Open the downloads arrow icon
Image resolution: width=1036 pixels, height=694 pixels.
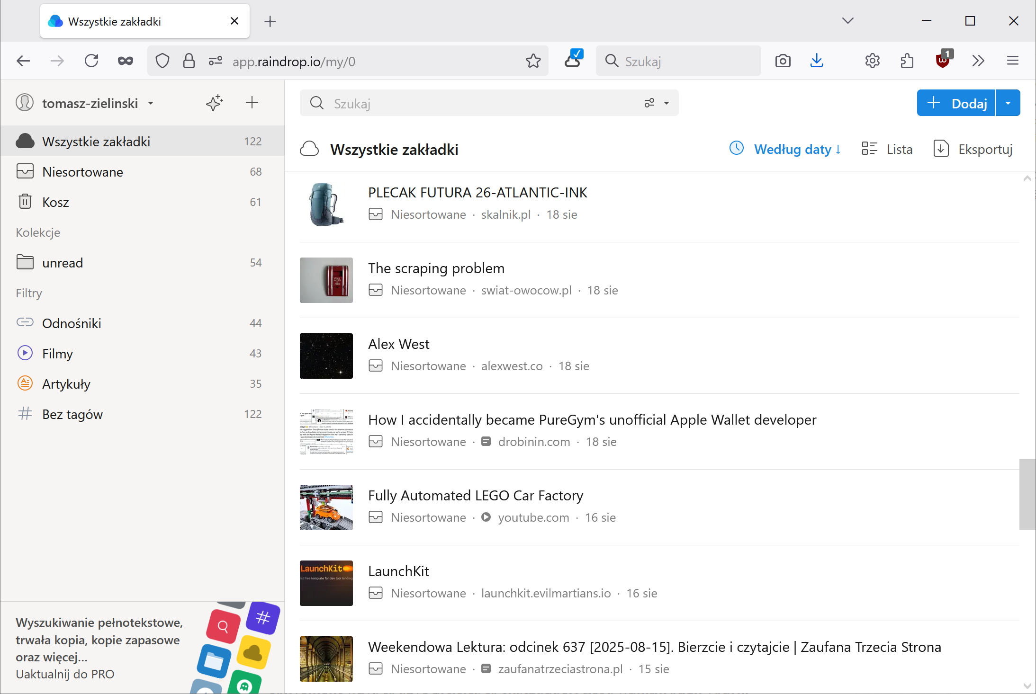tap(817, 61)
